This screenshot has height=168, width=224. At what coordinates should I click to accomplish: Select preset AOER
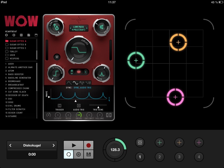point(10,64)
